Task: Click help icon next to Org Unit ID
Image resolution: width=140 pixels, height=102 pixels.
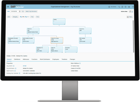Action: pos(14,66)
